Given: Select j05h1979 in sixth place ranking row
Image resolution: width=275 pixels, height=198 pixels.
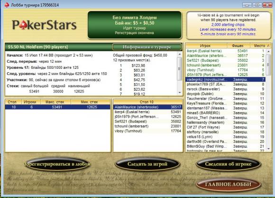Looking at the screenshot, I should point(226,75).
